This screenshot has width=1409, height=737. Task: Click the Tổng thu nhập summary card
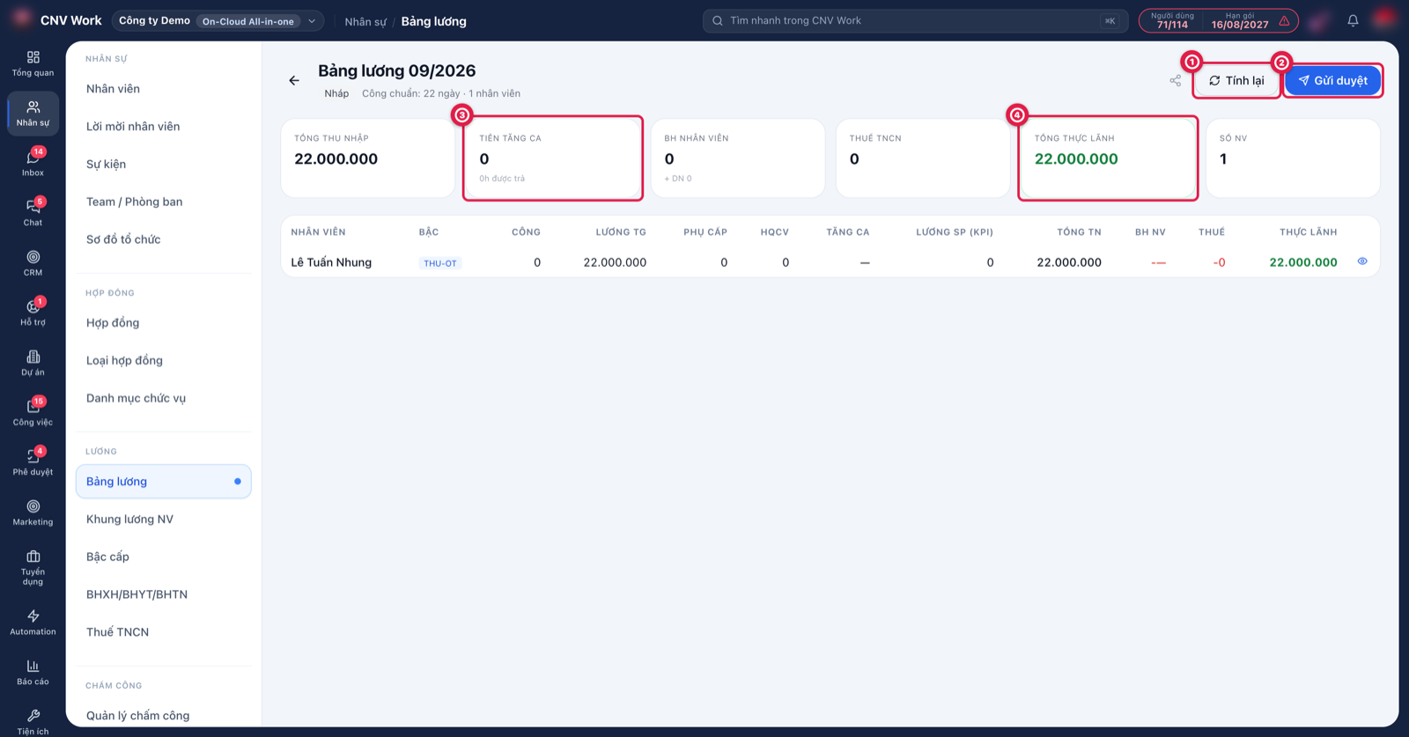[x=368, y=158]
